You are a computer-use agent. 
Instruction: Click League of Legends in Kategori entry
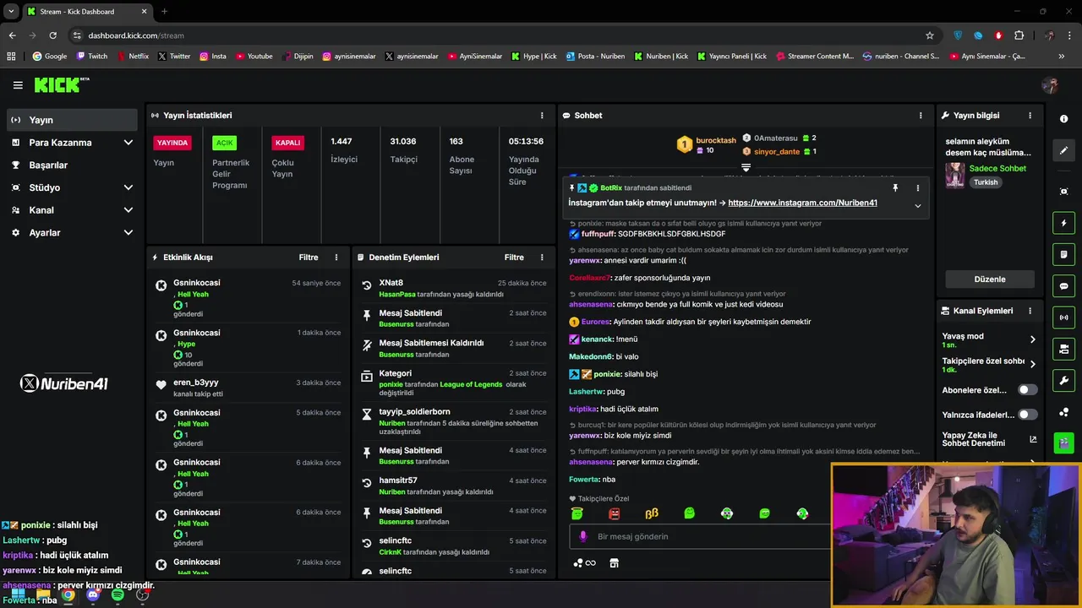pos(471,384)
